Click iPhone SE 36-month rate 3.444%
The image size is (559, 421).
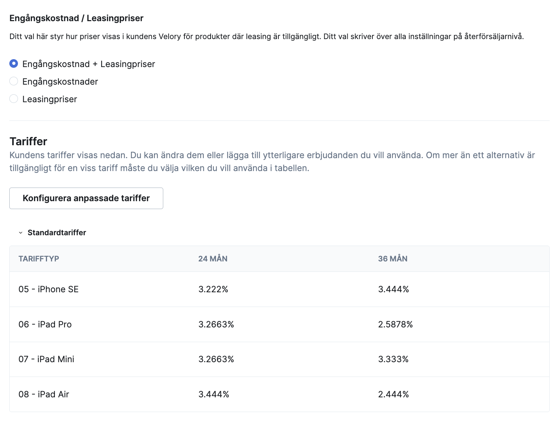coord(393,289)
